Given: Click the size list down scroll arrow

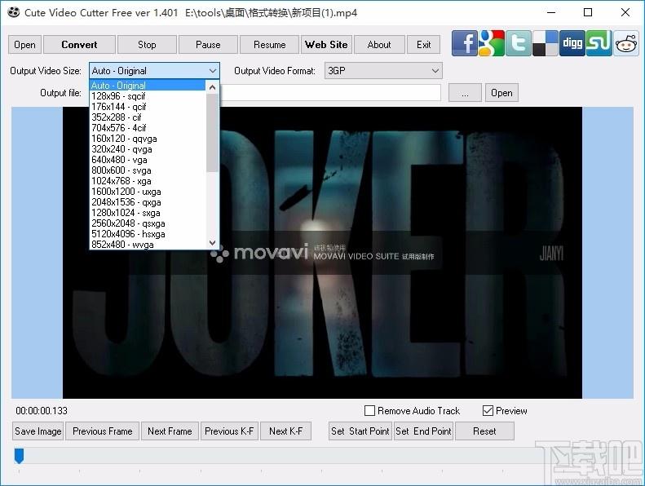Looking at the screenshot, I should (x=212, y=243).
